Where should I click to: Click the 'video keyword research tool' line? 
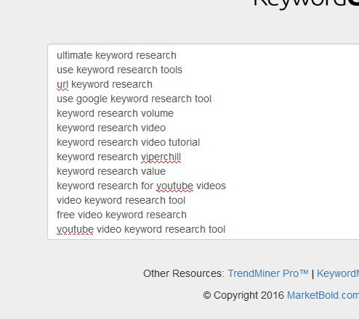(121, 200)
